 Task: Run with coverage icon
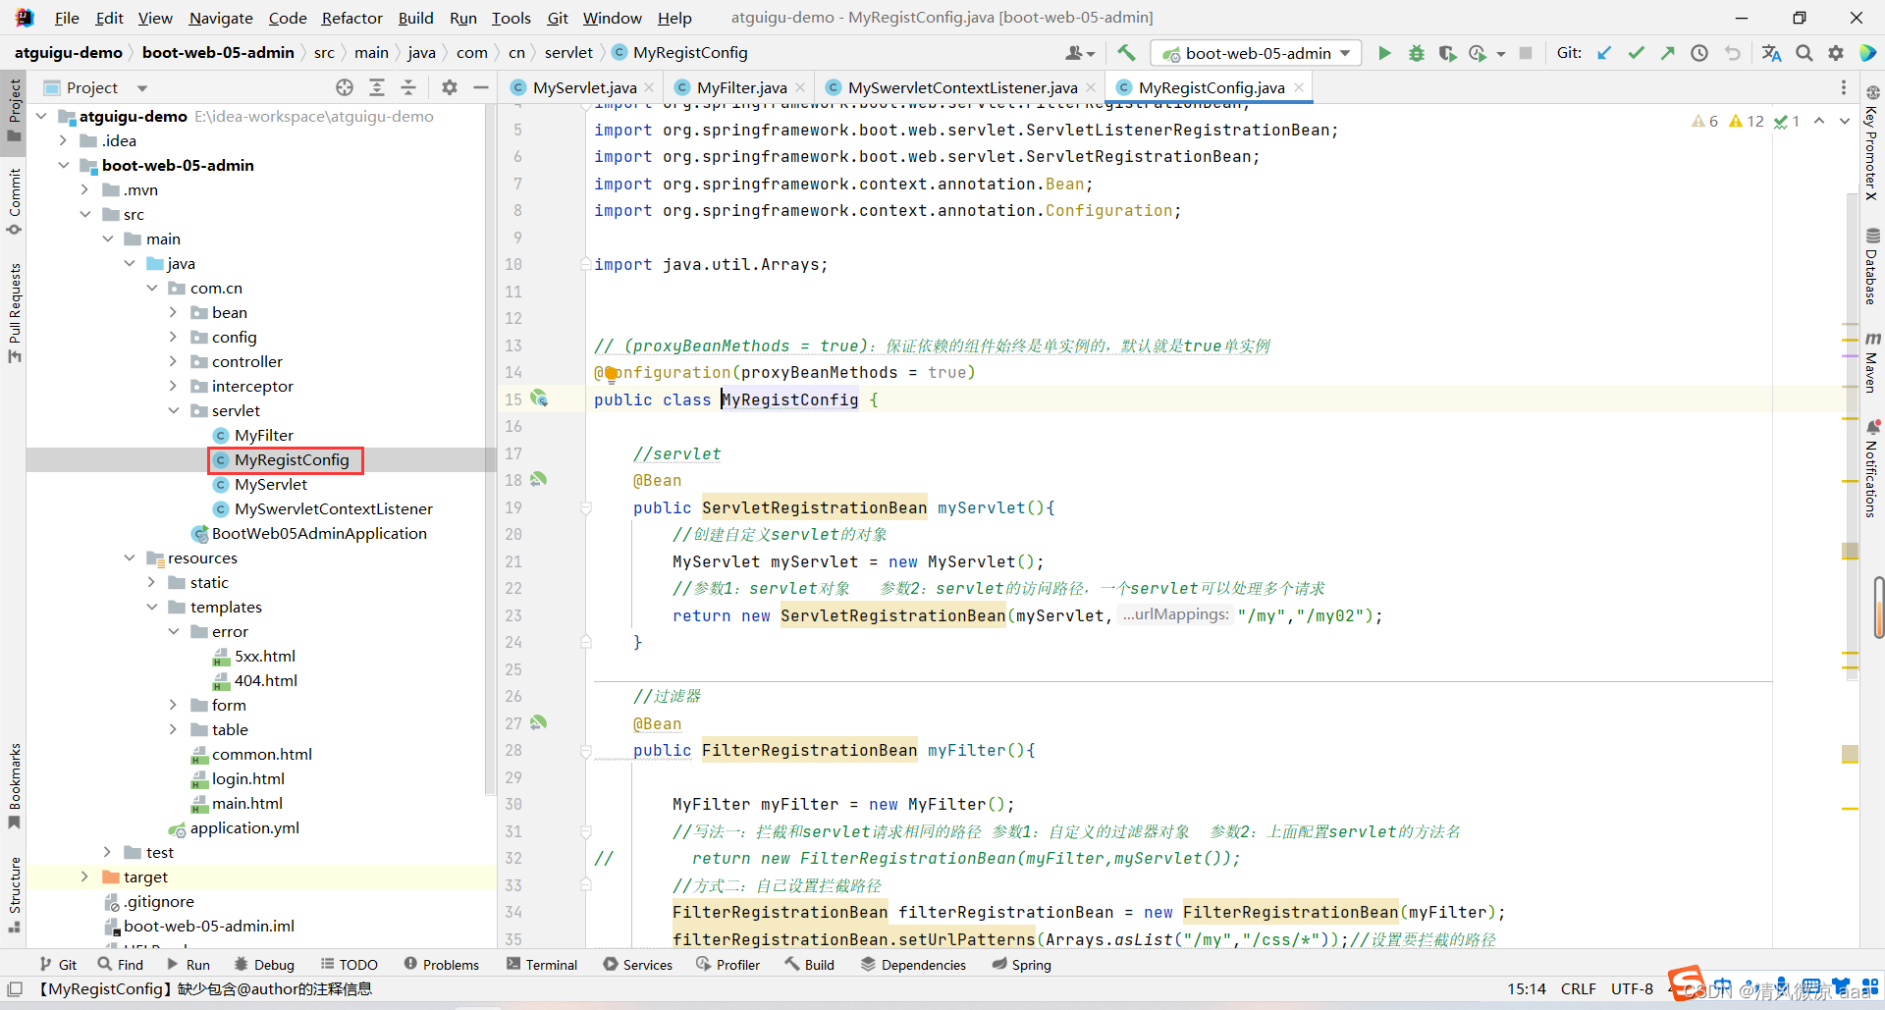point(1447,53)
